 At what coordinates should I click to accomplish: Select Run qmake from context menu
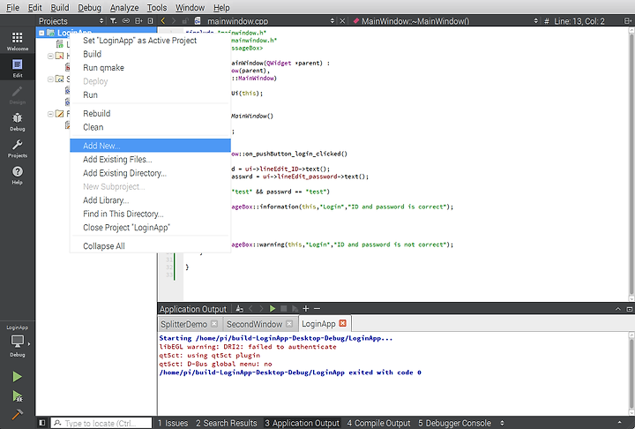pyautogui.click(x=150, y=68)
